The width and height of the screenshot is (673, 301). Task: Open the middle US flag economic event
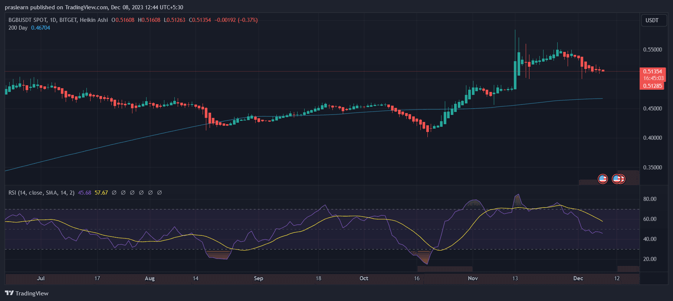pyautogui.click(x=616, y=179)
